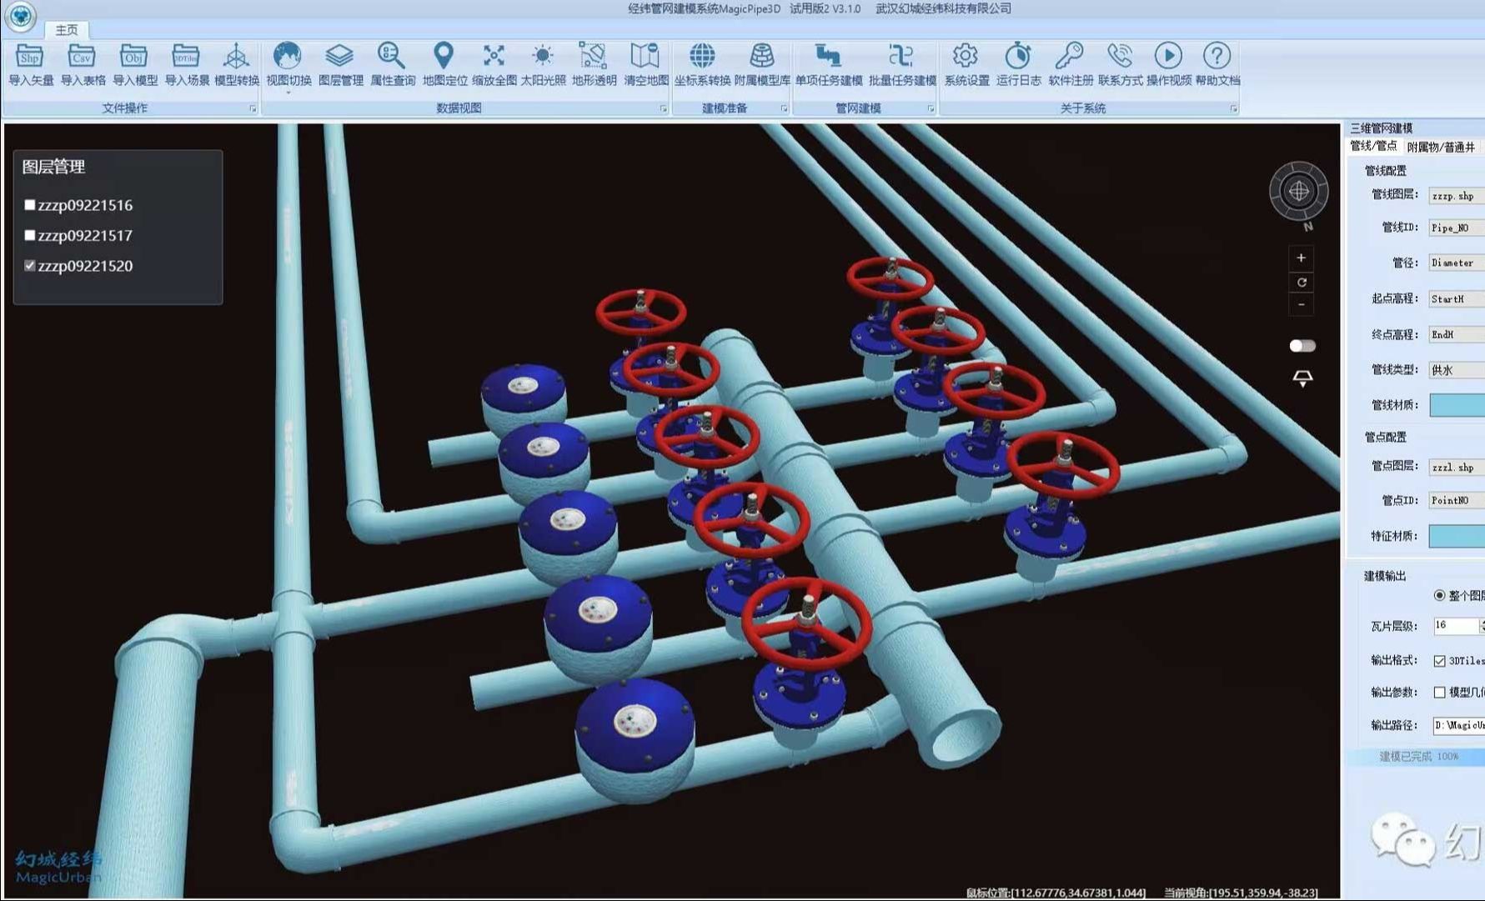The width and height of the screenshot is (1485, 901).
Task: Click the 图层管理 panel title
Action: point(53,167)
